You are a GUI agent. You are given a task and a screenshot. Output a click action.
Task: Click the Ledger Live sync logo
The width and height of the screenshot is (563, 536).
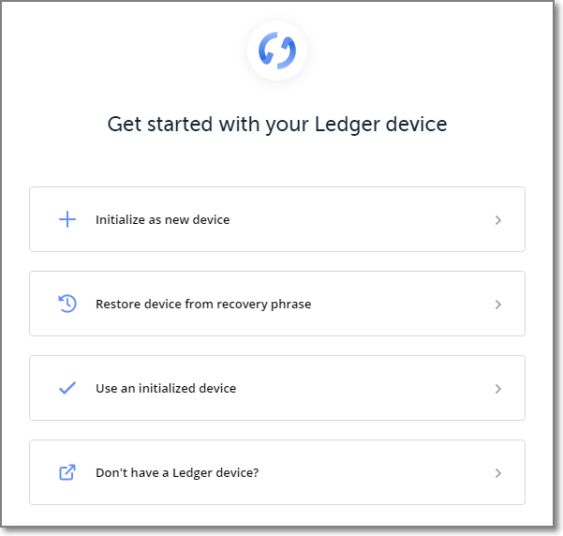coord(277,50)
